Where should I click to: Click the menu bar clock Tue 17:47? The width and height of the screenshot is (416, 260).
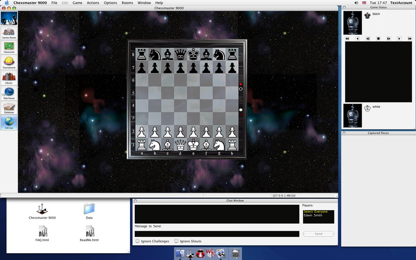point(378,3)
